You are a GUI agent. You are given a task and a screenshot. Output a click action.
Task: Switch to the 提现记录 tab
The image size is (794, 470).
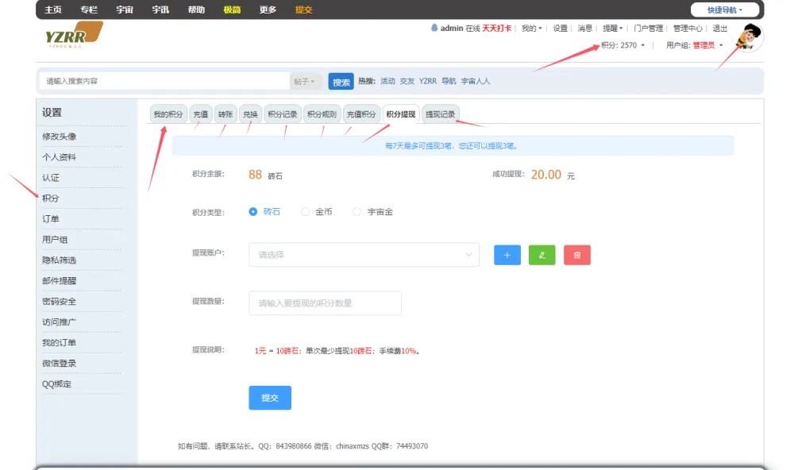pos(439,113)
